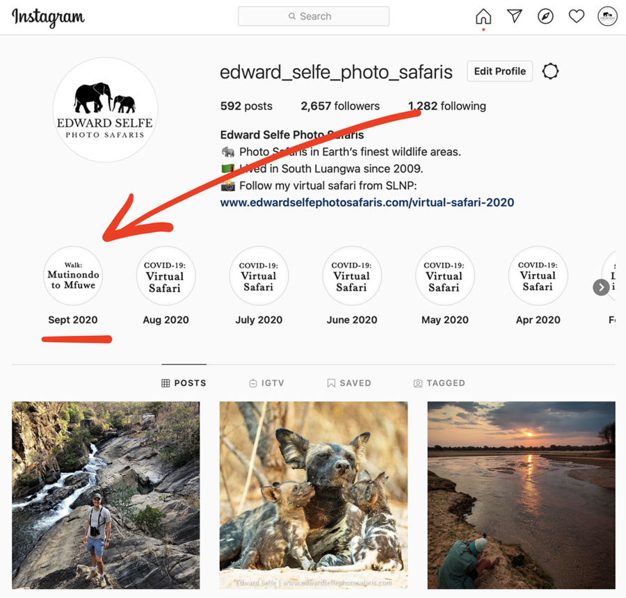The height and width of the screenshot is (598, 626).
Task: Open the virtual-safari-2020 website link
Action: coord(367,203)
